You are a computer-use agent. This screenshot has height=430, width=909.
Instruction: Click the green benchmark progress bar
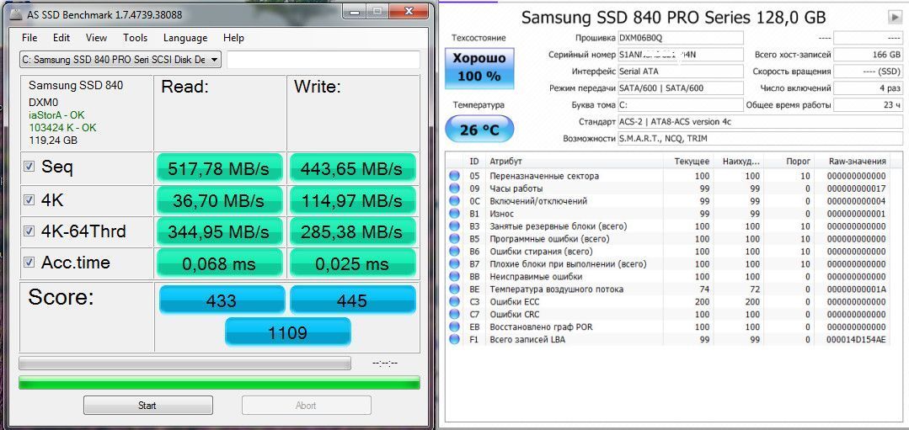(x=219, y=383)
